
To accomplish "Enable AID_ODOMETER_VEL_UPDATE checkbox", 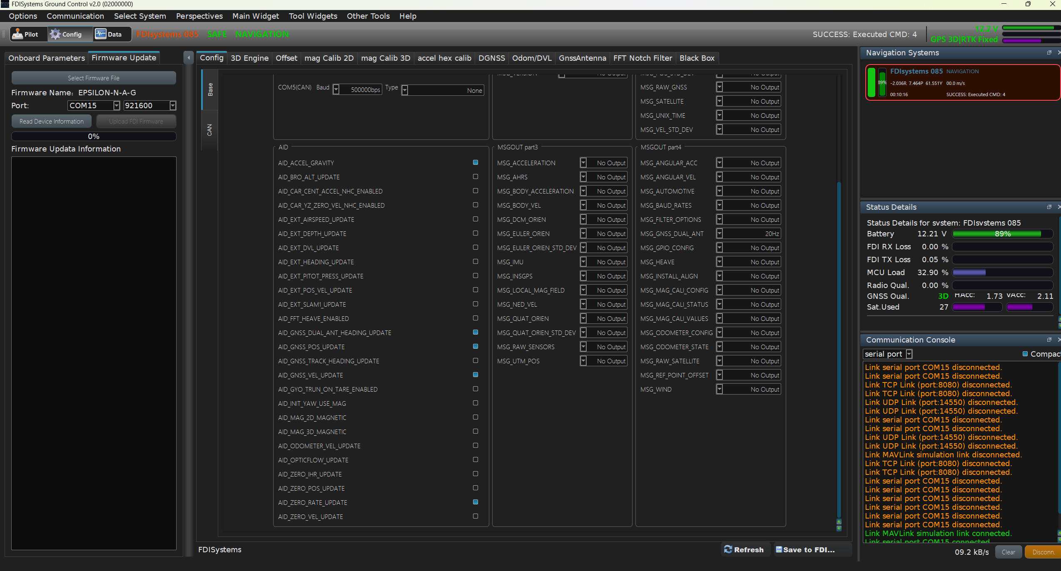I will pyautogui.click(x=476, y=446).
